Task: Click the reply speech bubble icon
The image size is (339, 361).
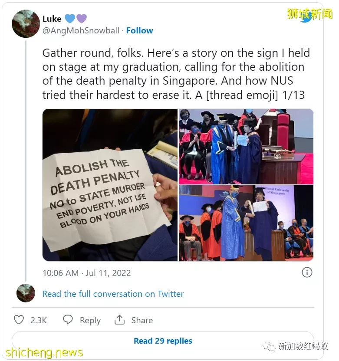Action: point(68,320)
